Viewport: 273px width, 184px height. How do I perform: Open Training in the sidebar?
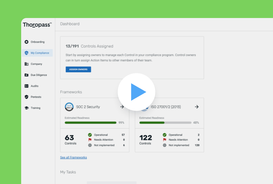click(x=35, y=108)
